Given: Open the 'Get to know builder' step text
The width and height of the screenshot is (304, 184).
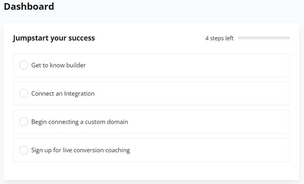Looking at the screenshot, I should [58, 65].
